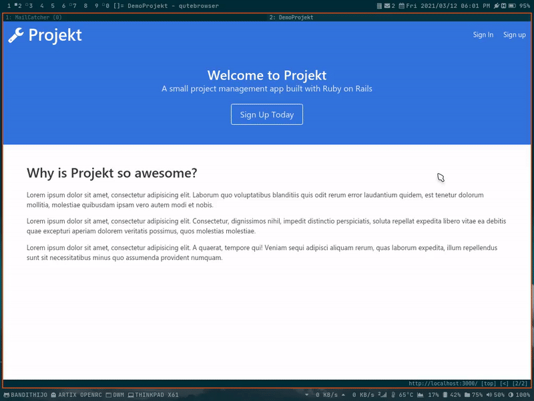Image resolution: width=534 pixels, height=401 pixels.
Task: Click the Projekt brand name in navbar
Action: 55,35
